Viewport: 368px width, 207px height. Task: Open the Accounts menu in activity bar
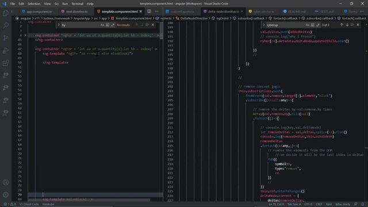pyautogui.click(x=6, y=182)
